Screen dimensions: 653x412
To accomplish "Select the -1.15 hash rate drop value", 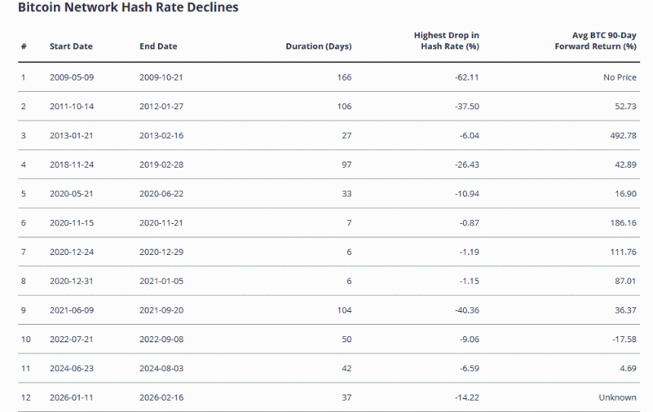I will point(468,281).
